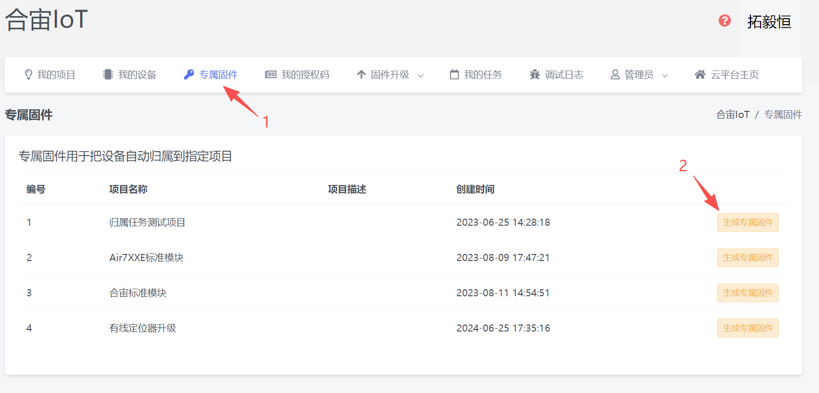Click the key icon for 专属固件
This screenshot has width=819, height=393.
189,75
